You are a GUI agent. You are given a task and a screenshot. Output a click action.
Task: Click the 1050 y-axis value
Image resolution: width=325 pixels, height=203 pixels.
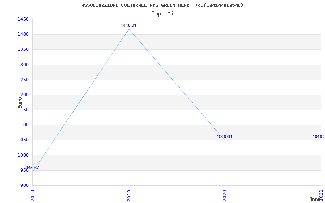pos(23,140)
